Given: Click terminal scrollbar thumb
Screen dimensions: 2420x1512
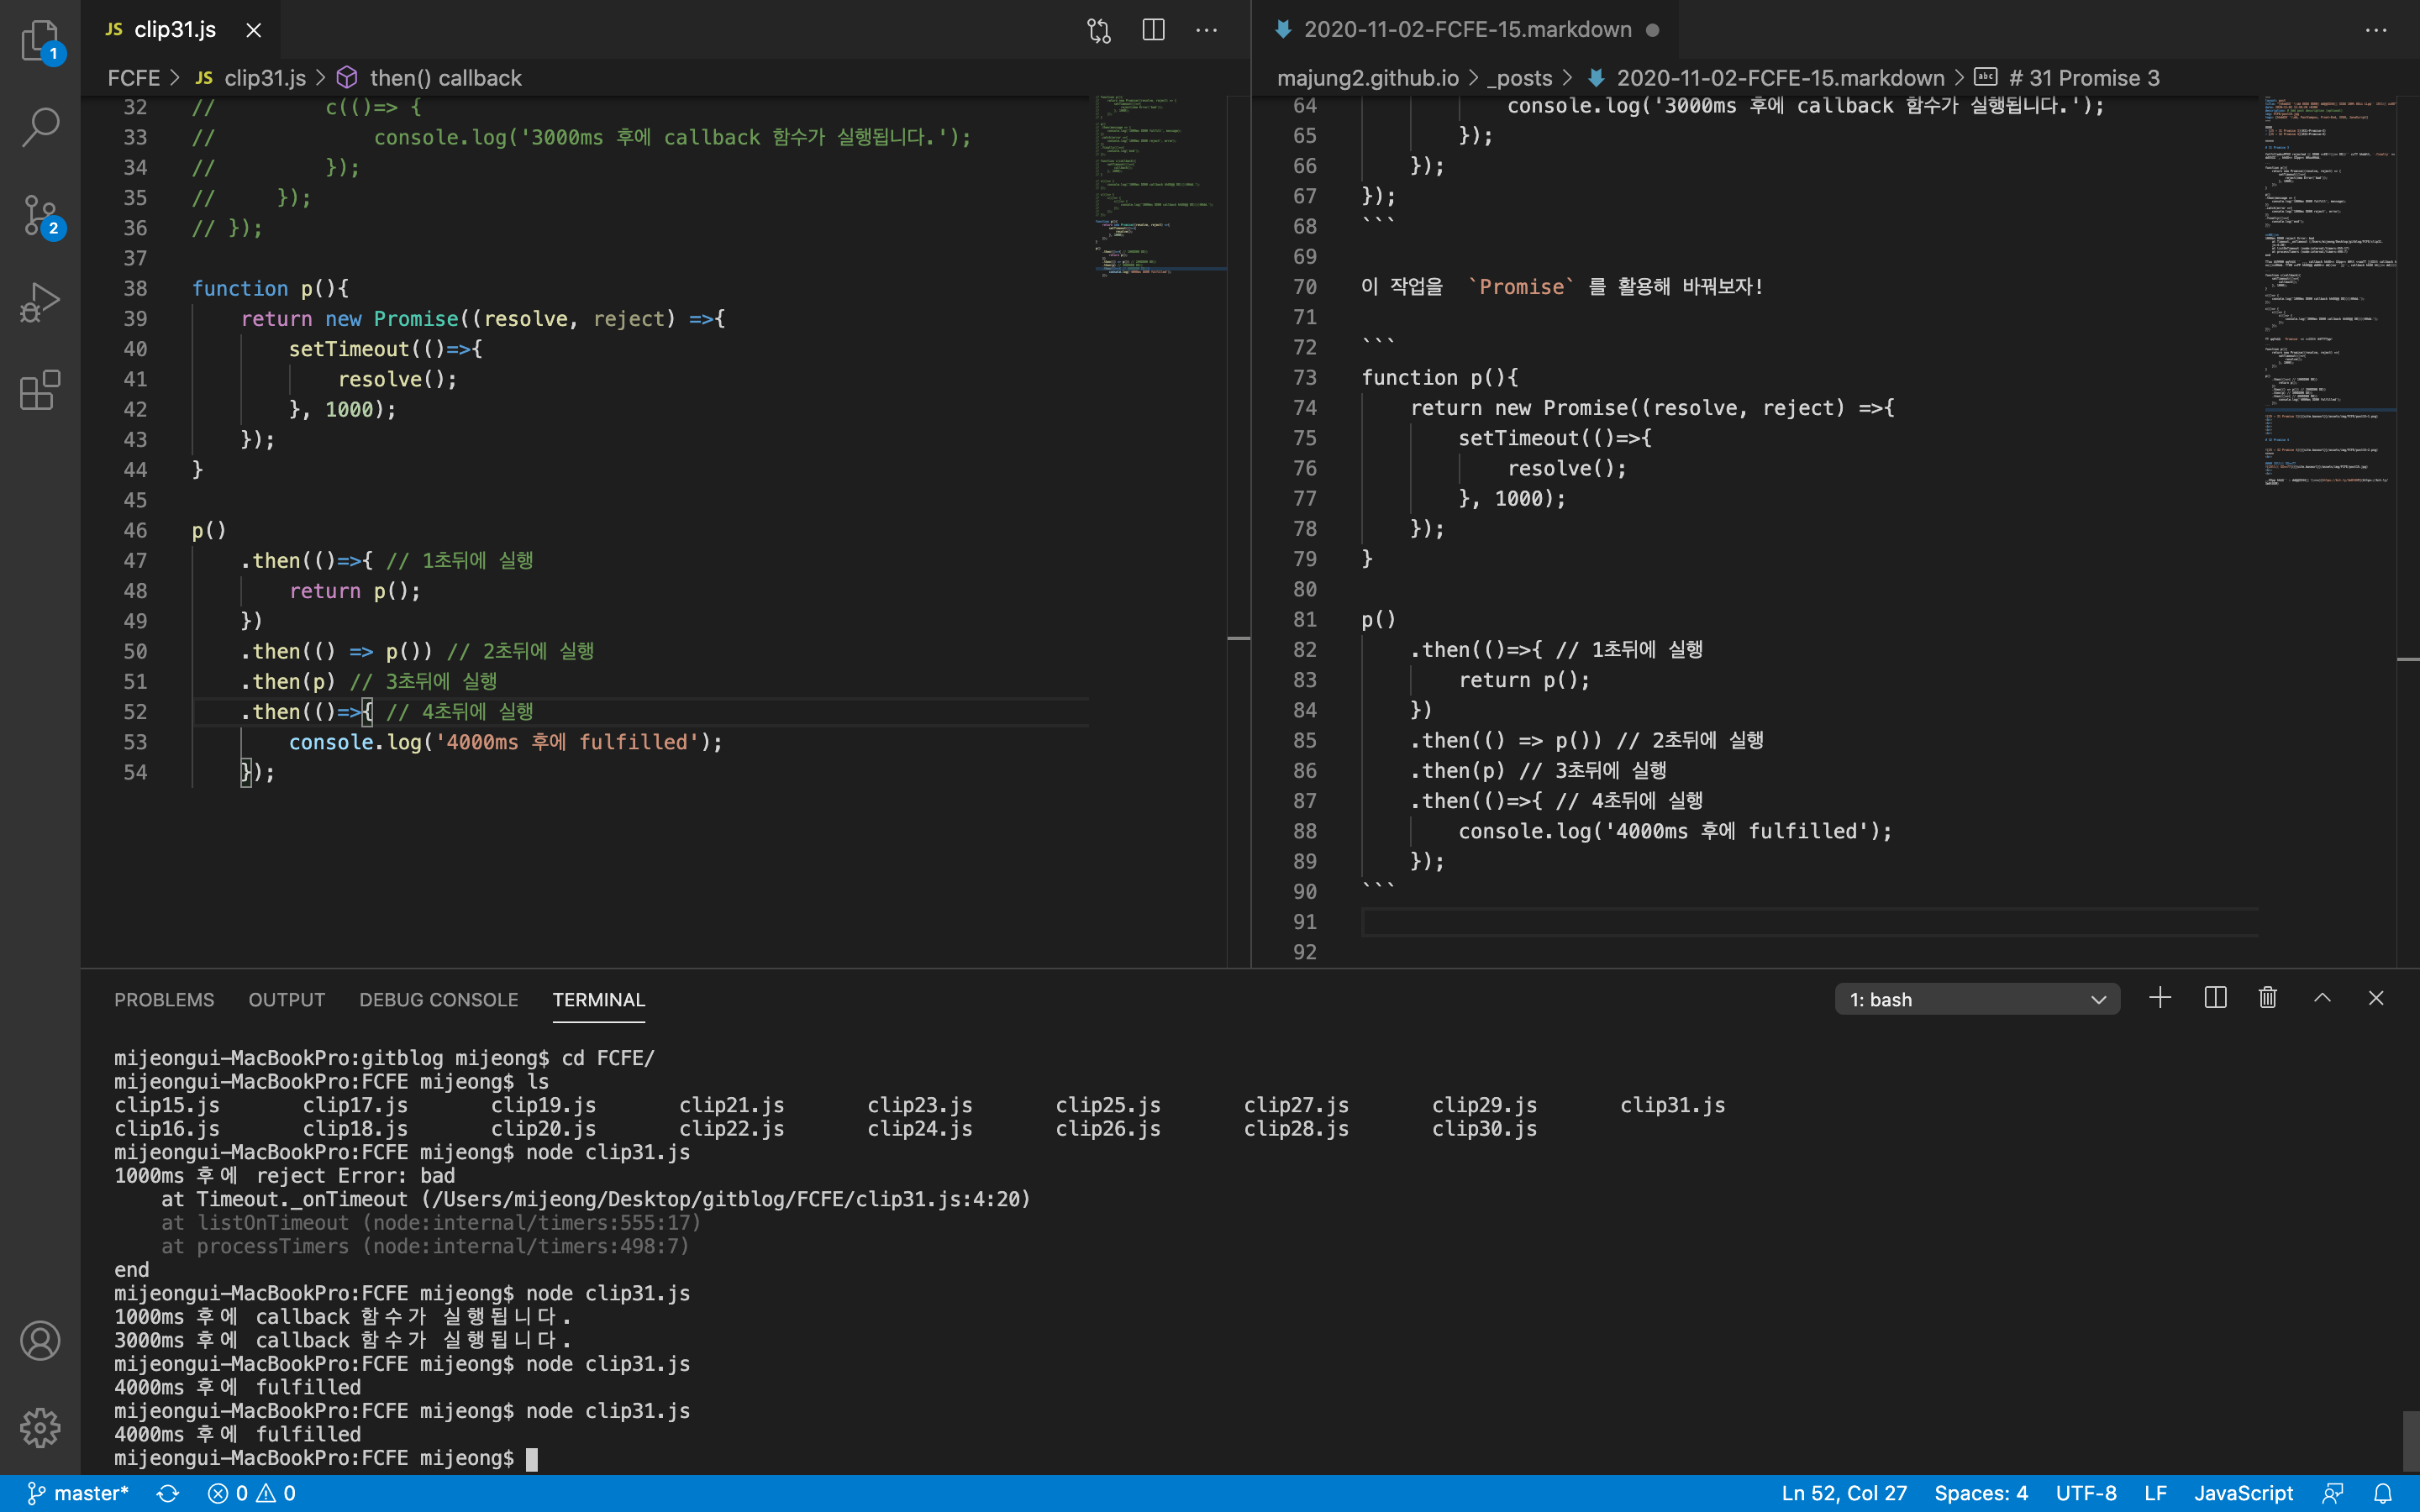Looking at the screenshot, I should pos(2410,1441).
